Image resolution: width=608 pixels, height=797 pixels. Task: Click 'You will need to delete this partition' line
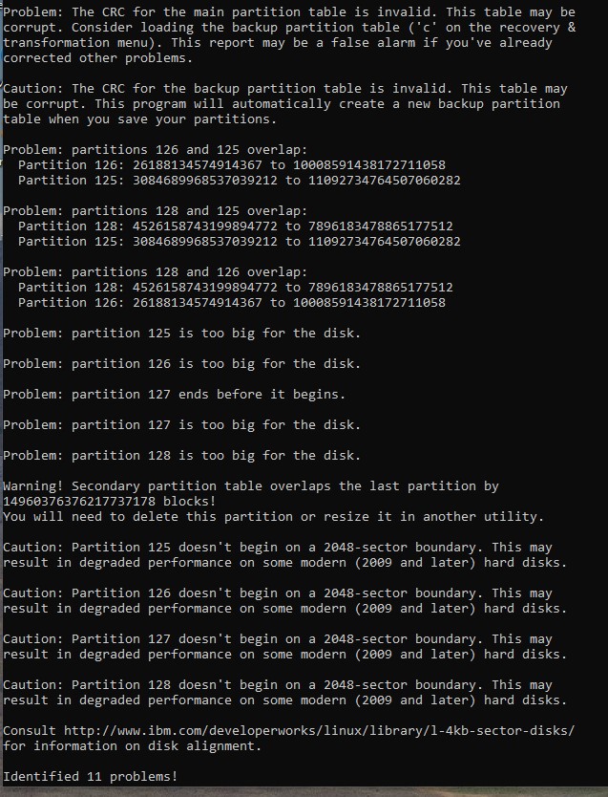click(x=274, y=516)
